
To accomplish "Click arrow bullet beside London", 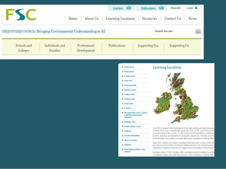I will (123, 108).
